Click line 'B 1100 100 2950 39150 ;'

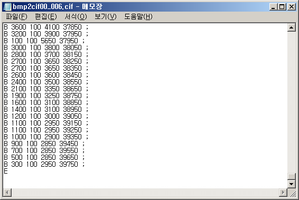coord(46,123)
